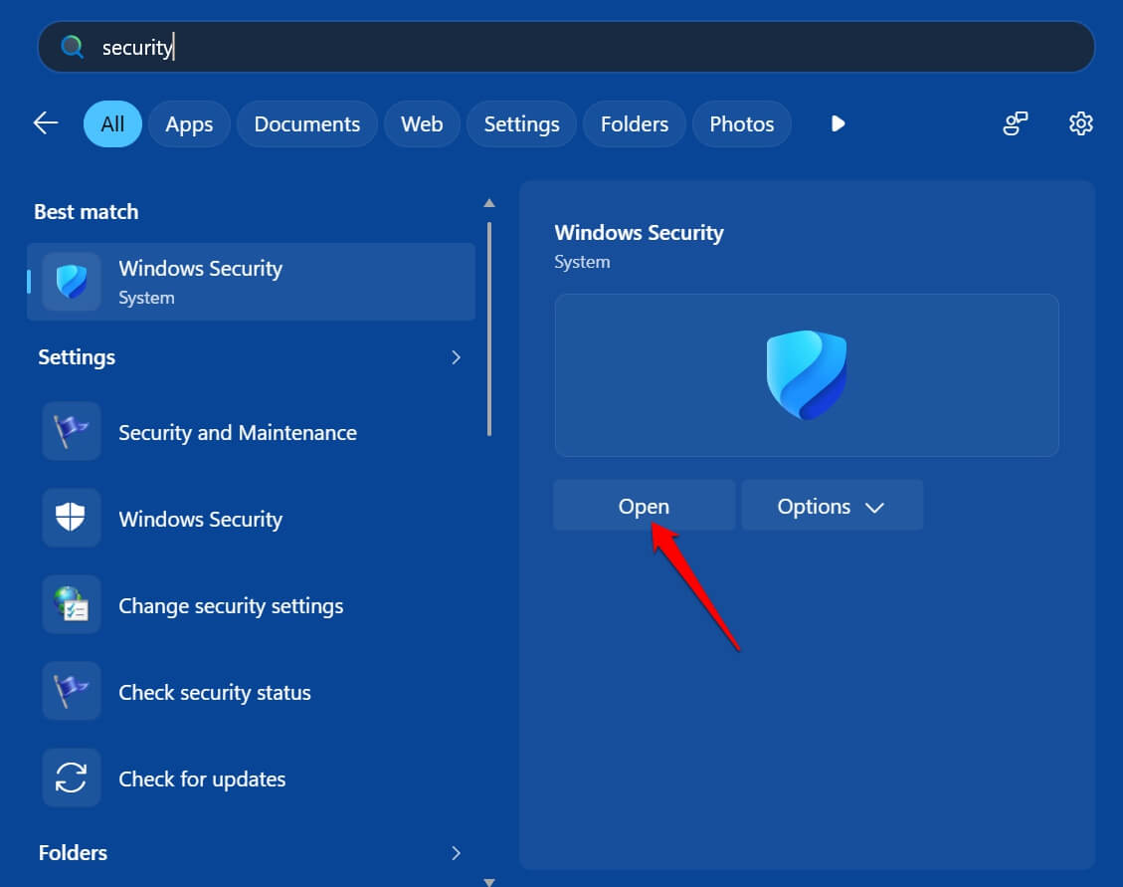1123x887 pixels.
Task: Open Check security status result
Action: click(x=252, y=692)
